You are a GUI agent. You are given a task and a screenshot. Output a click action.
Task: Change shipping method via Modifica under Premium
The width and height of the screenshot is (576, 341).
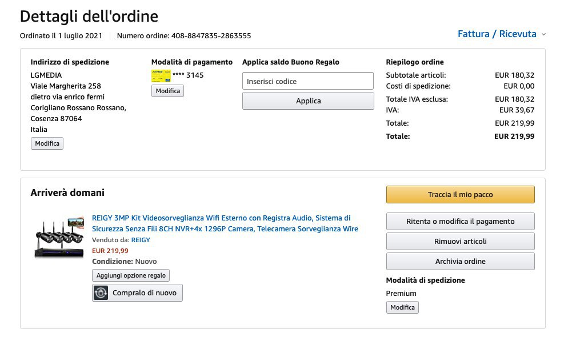point(402,308)
